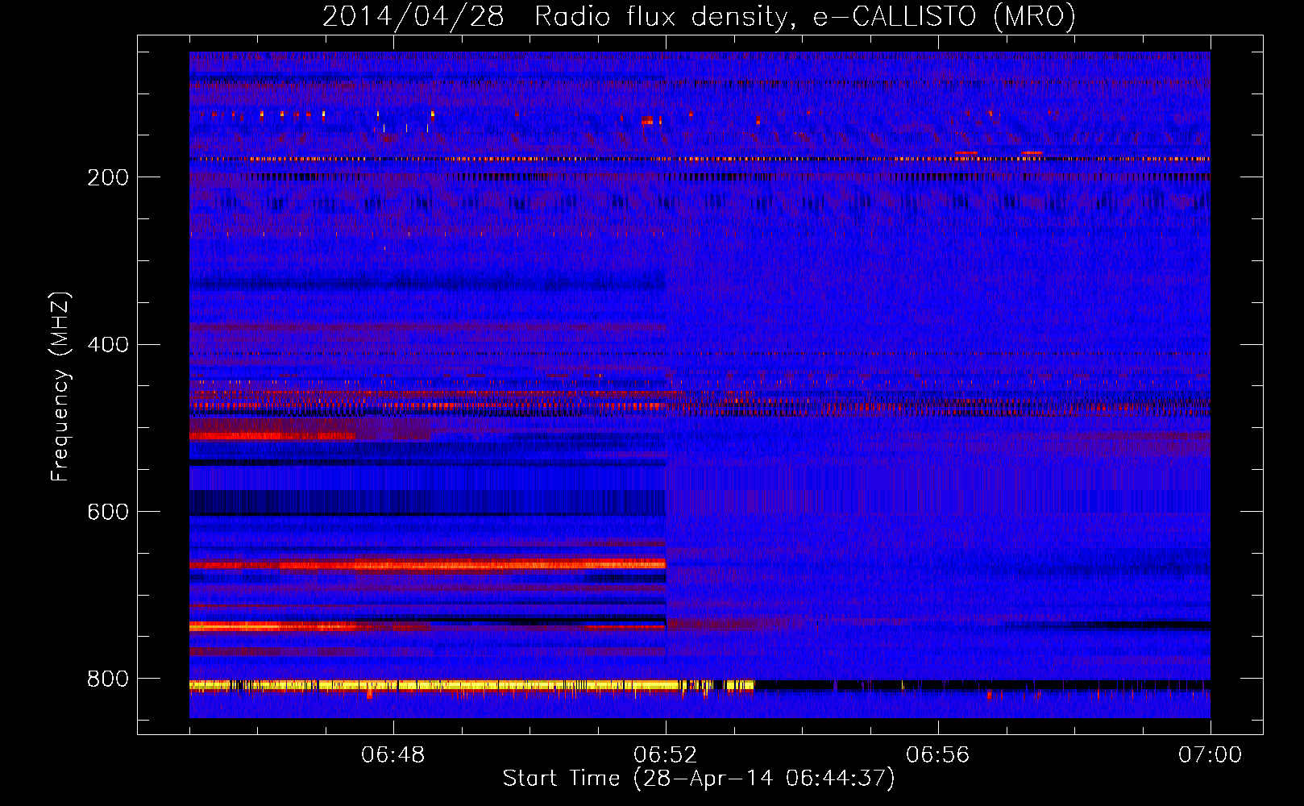The height and width of the screenshot is (806, 1304).
Task: Select the 200 frequency tick label
Action: (x=108, y=177)
